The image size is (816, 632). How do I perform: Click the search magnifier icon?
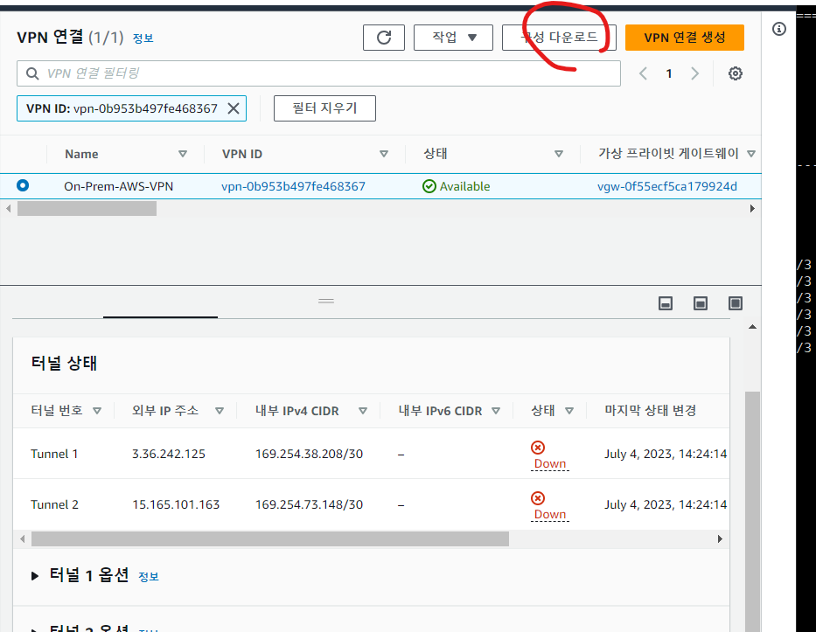pos(32,73)
